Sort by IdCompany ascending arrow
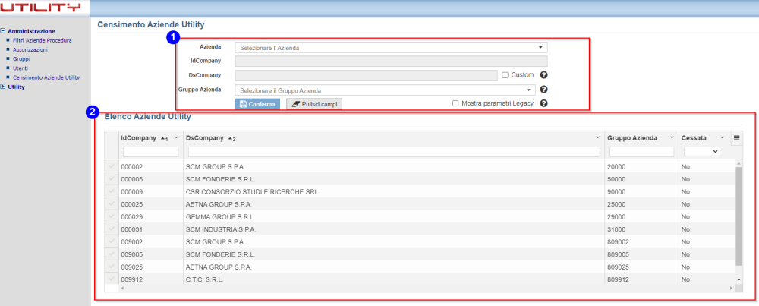 165,138
